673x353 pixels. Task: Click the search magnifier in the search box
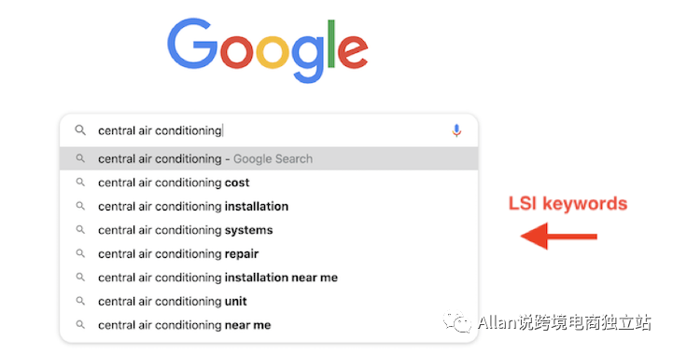pos(80,129)
